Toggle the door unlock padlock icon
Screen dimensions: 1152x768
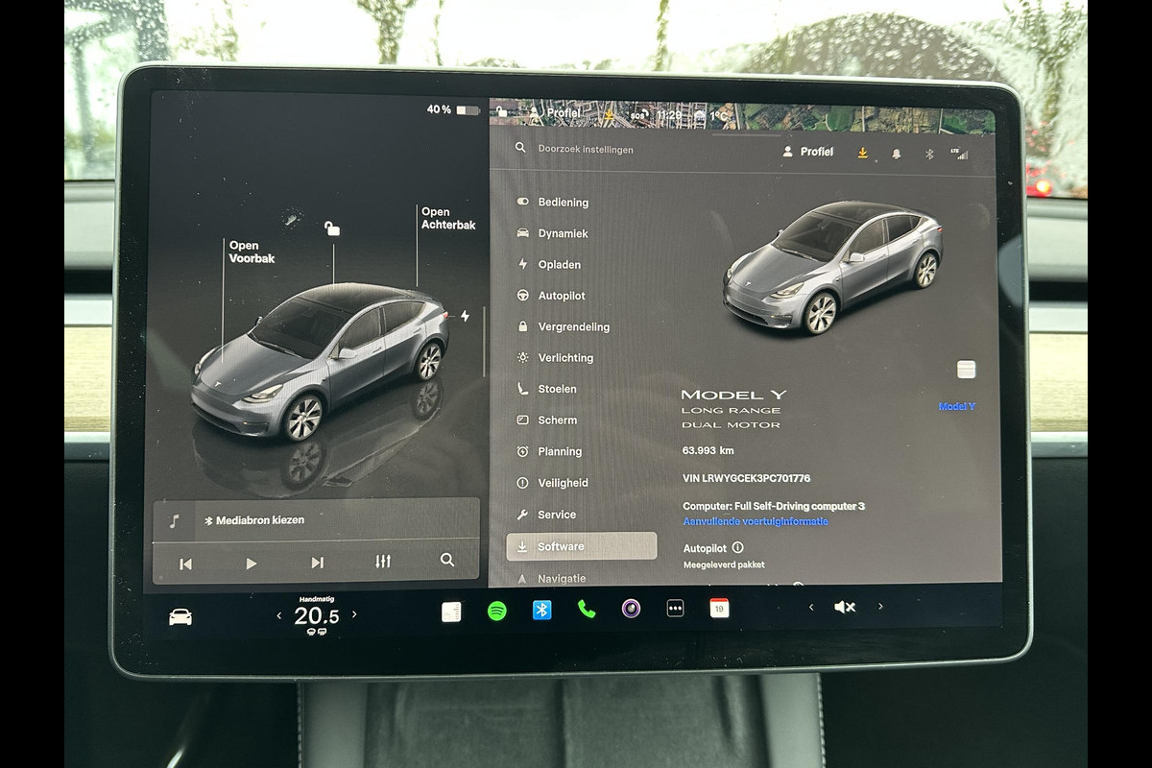point(332,228)
